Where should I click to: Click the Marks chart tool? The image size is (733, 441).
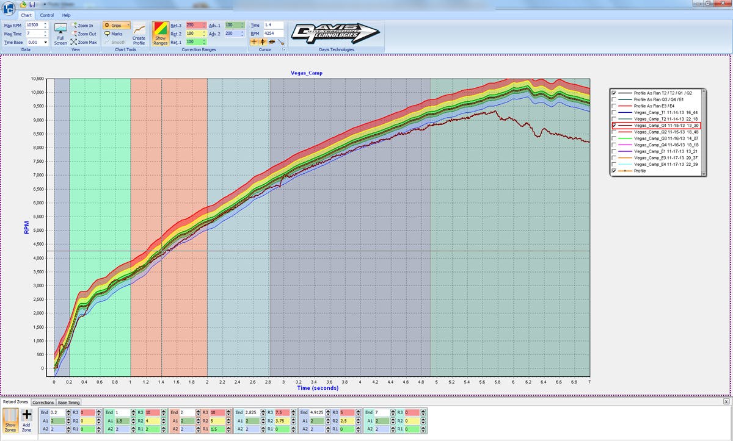coord(113,34)
